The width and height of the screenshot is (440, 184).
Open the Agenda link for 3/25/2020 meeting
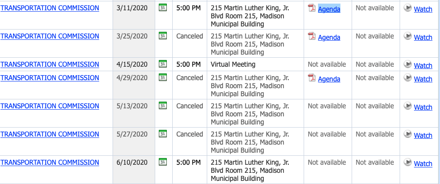click(329, 38)
